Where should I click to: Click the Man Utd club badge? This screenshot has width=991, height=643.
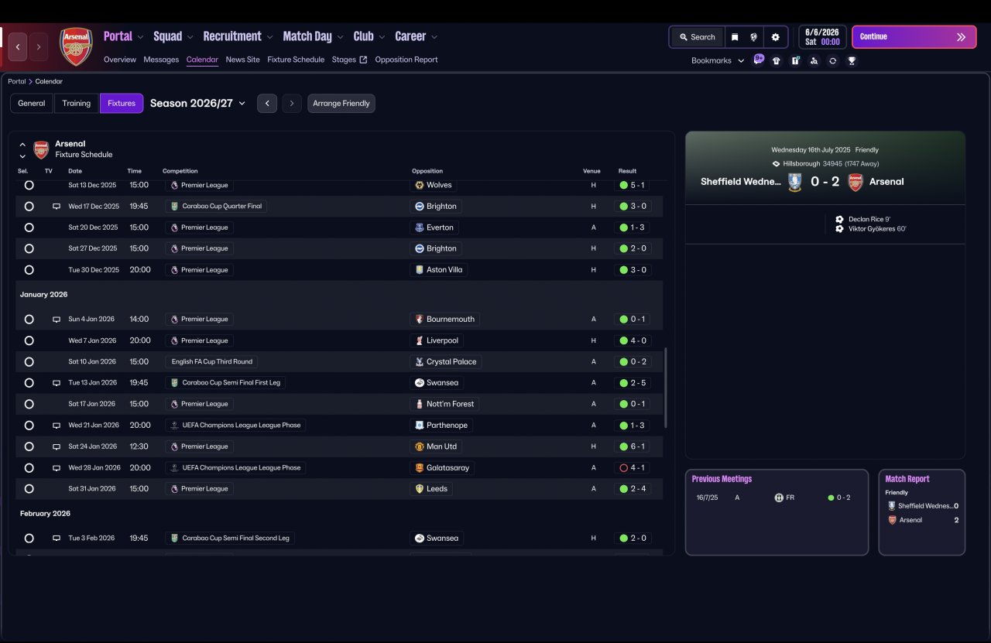click(420, 446)
